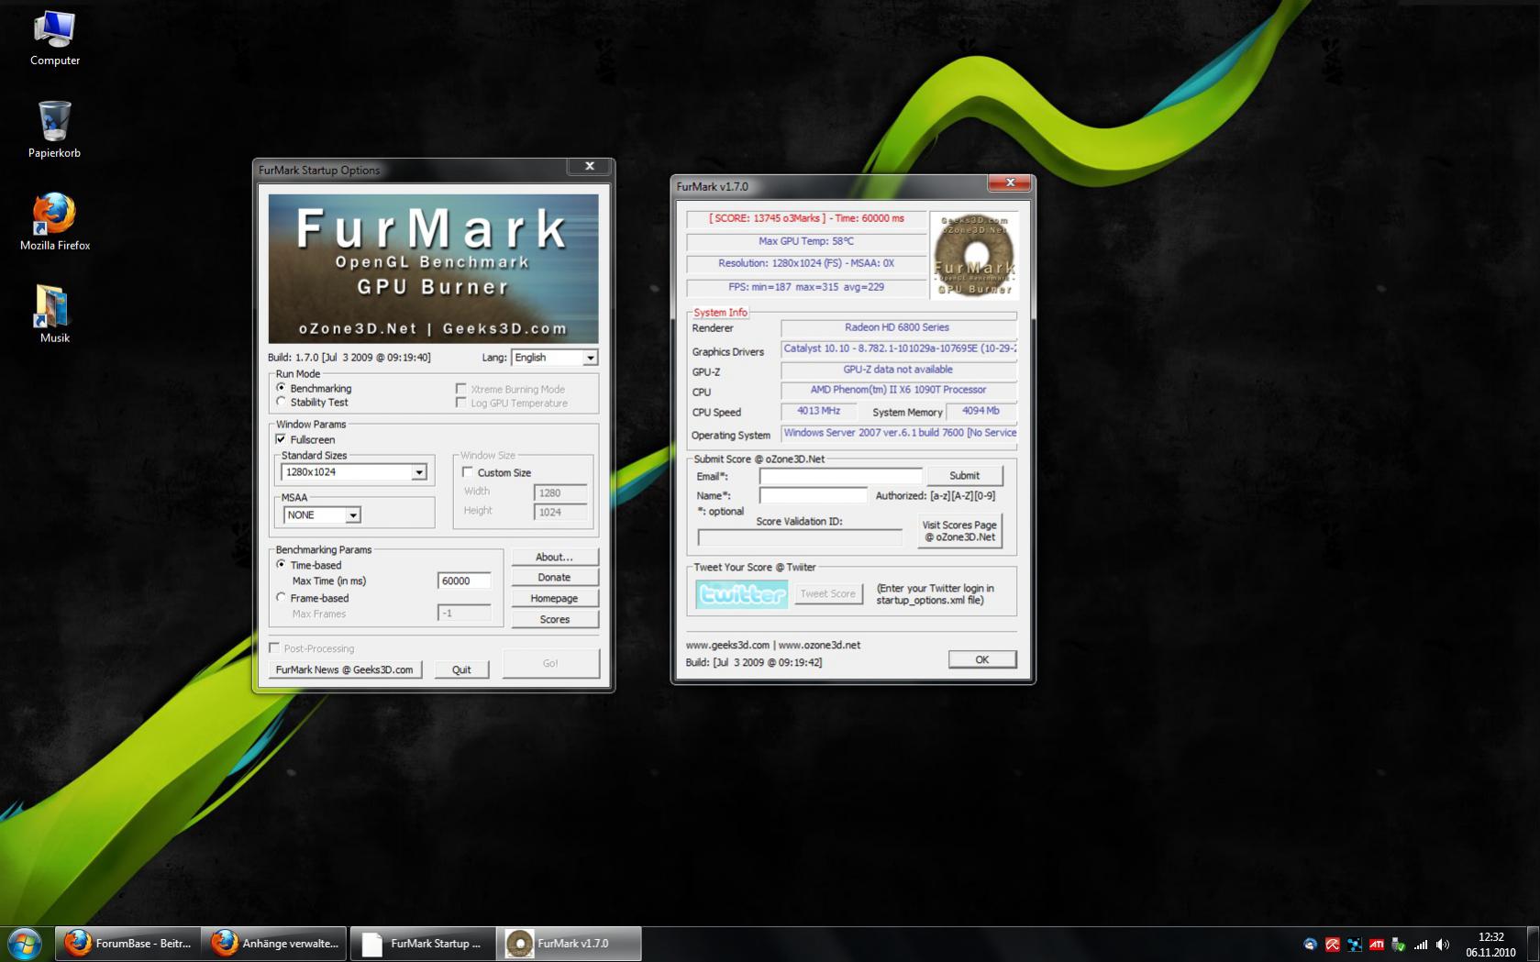Click the blue molecule network tray icon
The image size is (1540, 962).
[1355, 945]
